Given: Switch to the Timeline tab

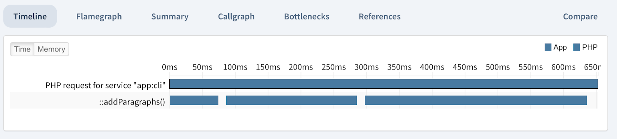Looking at the screenshot, I should pos(30,17).
